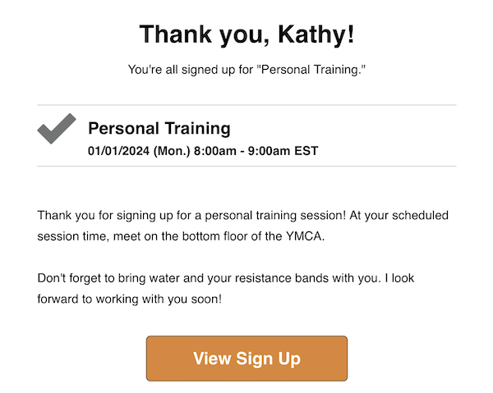
Task: Click the divider line above Personal Training
Action: 246,105
